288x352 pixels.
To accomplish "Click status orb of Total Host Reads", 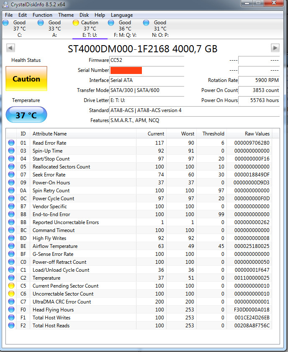I will (x=11, y=326).
